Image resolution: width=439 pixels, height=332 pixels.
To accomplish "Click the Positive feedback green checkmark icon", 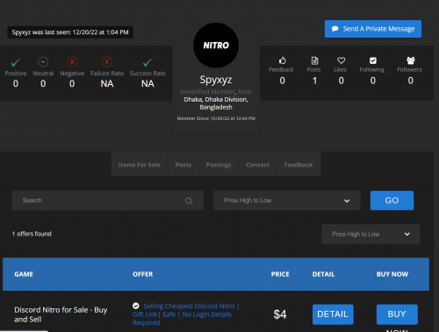I will click(16, 62).
